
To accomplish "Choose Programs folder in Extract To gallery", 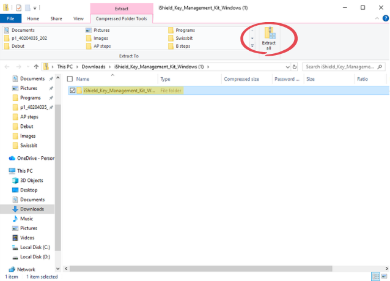I will tap(185, 30).
